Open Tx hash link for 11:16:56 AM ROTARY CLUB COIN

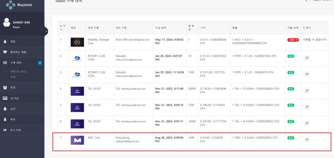307,74
